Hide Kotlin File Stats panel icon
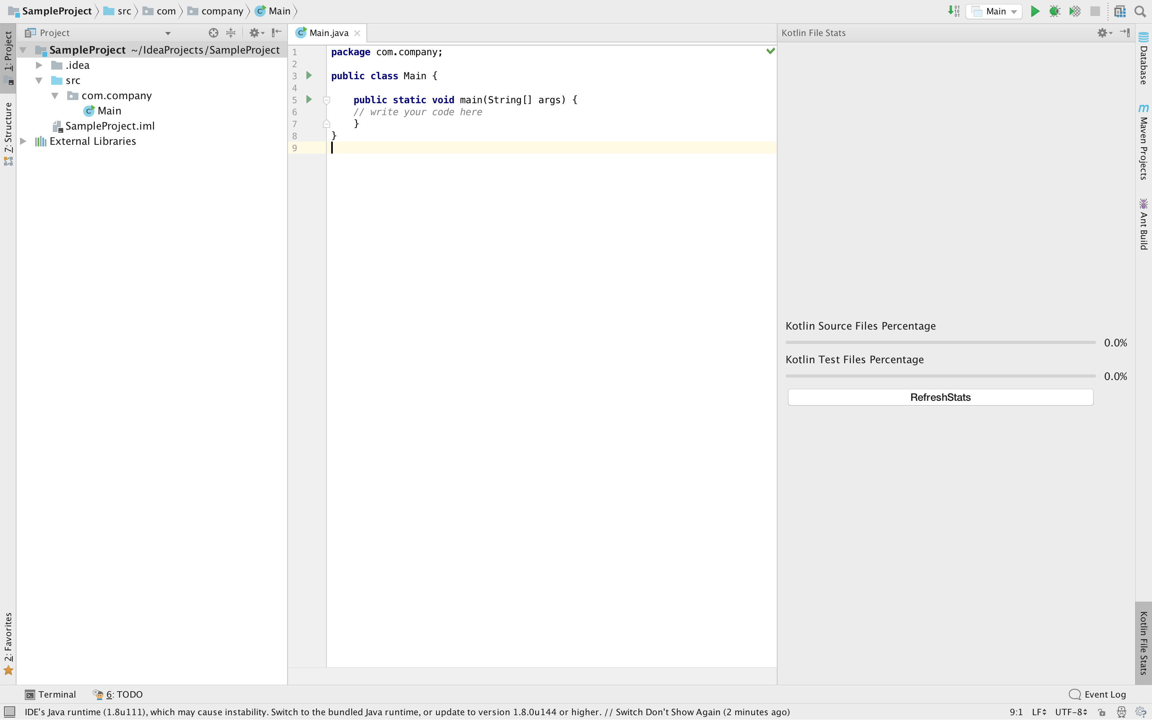 1125,33
